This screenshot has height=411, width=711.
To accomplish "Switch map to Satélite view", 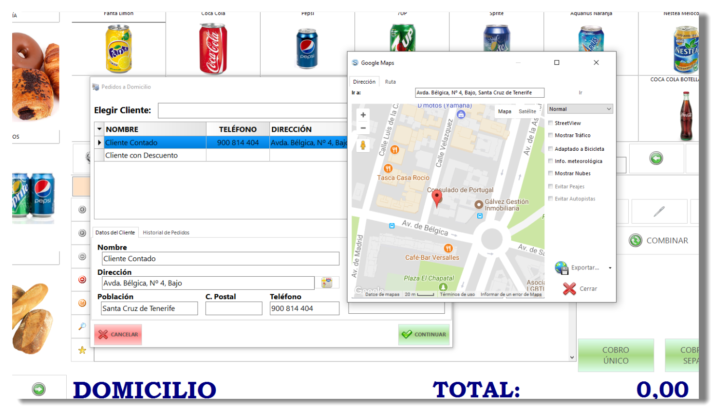I will coord(527,111).
